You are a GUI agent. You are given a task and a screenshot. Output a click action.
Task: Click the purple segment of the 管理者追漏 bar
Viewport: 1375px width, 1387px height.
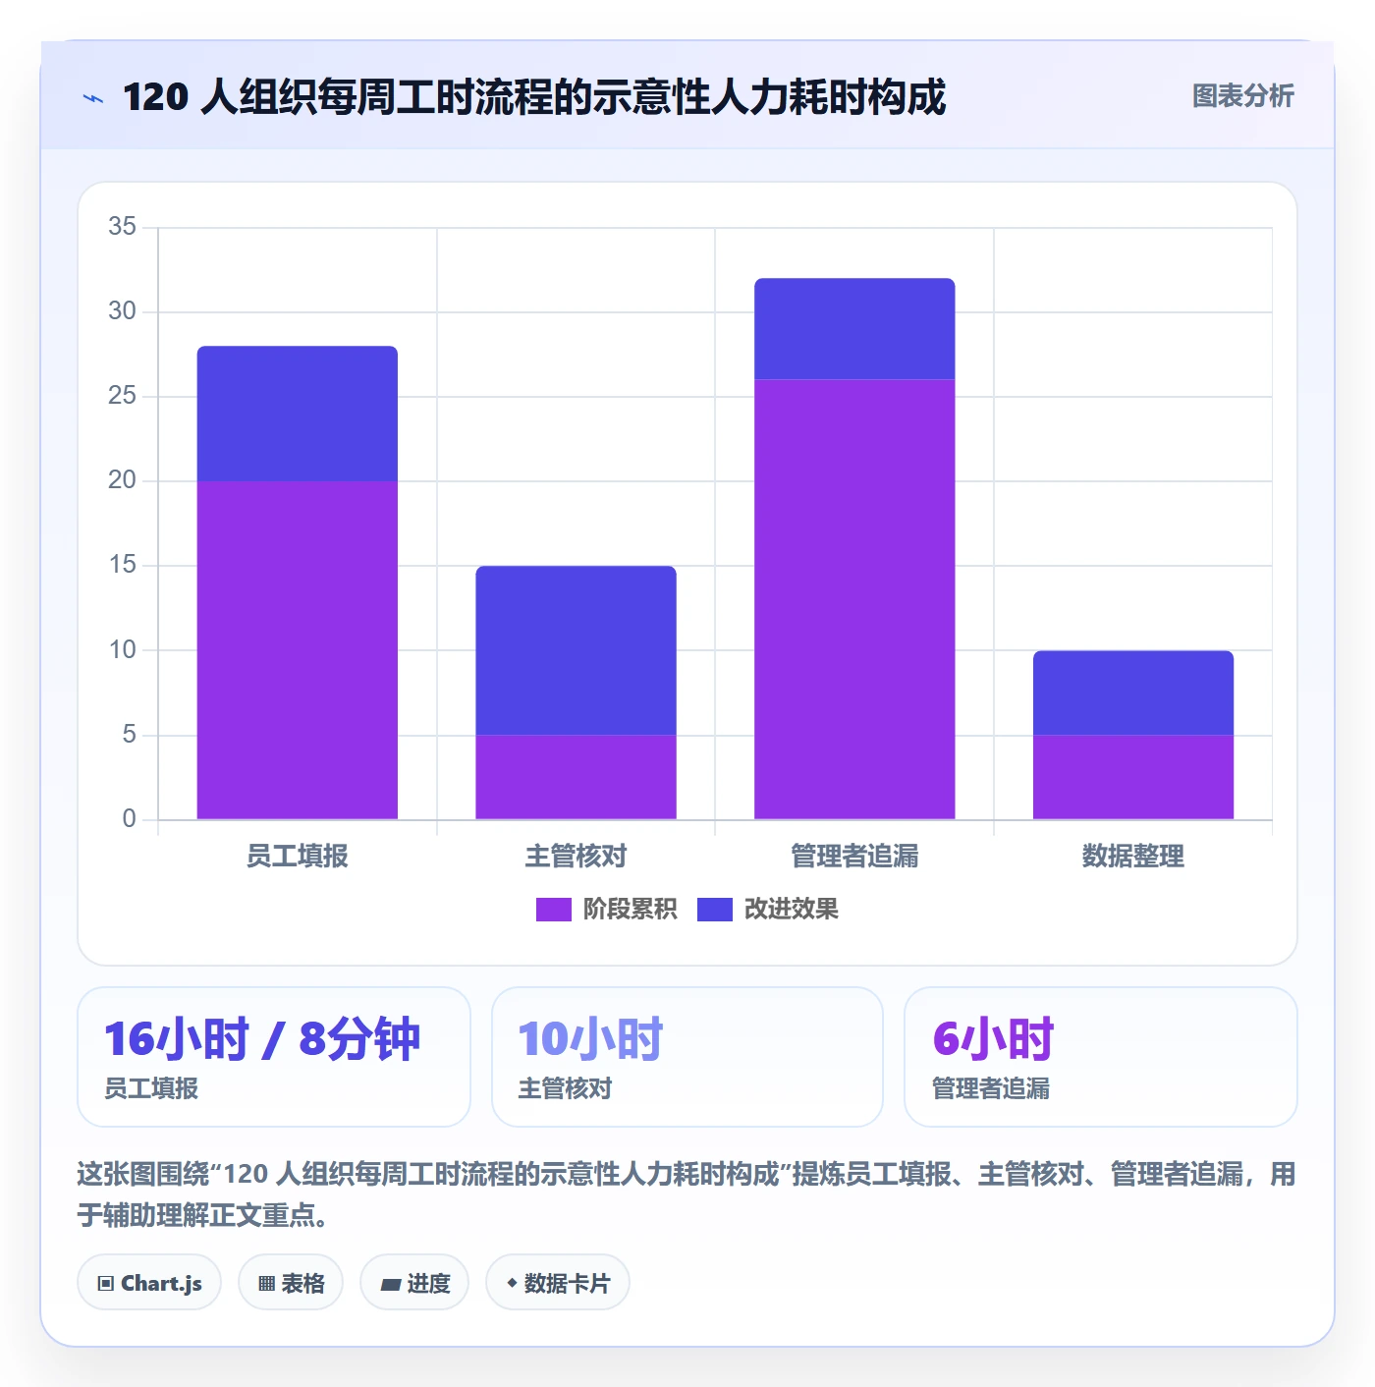click(x=854, y=599)
